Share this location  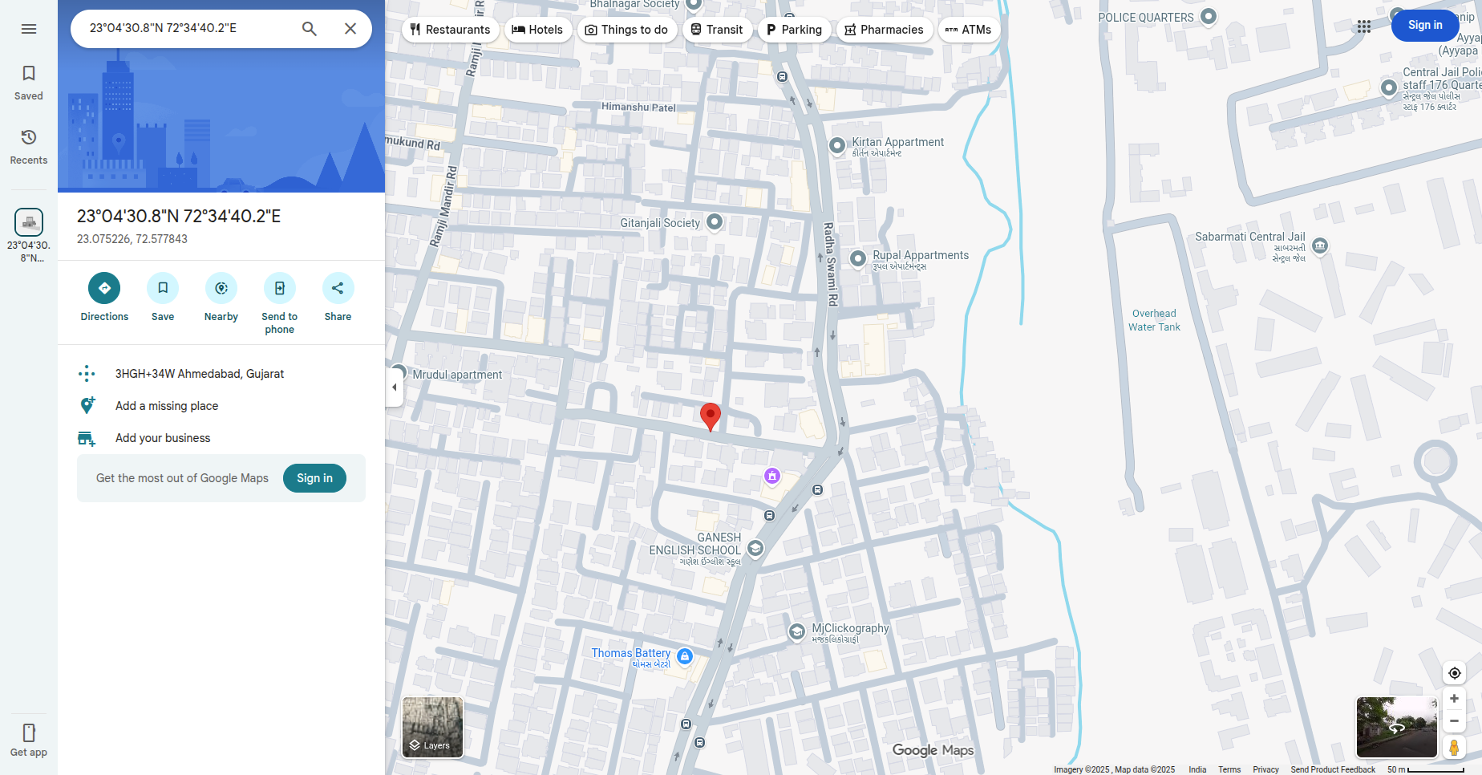click(x=338, y=298)
